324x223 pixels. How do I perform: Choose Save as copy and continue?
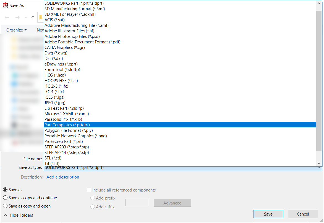point(5,198)
